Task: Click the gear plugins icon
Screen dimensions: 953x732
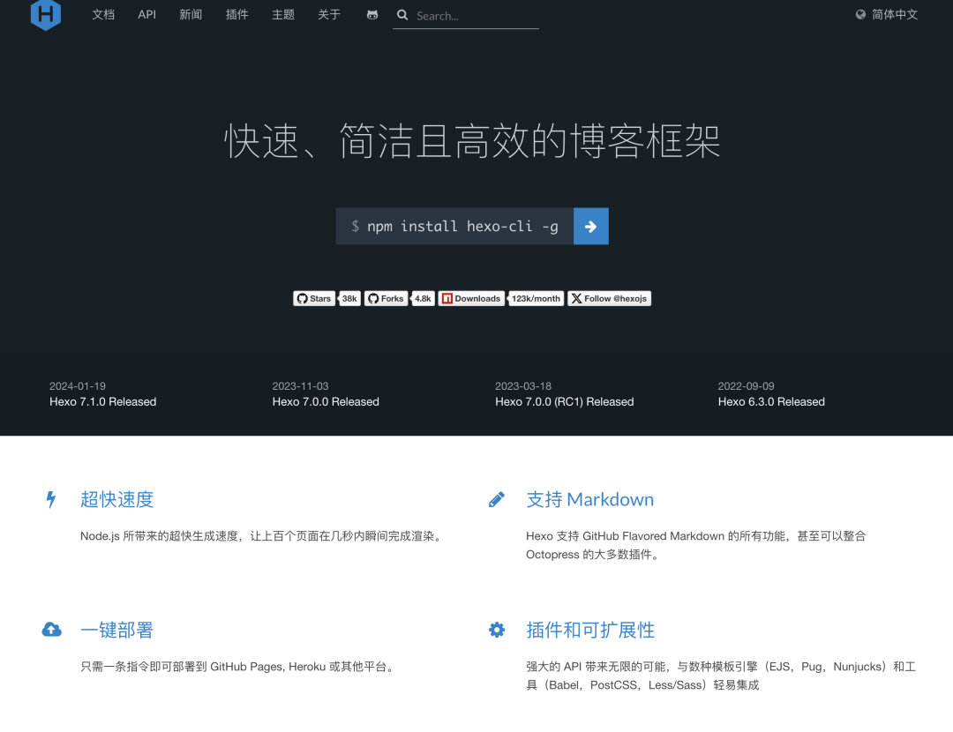Action: [497, 630]
